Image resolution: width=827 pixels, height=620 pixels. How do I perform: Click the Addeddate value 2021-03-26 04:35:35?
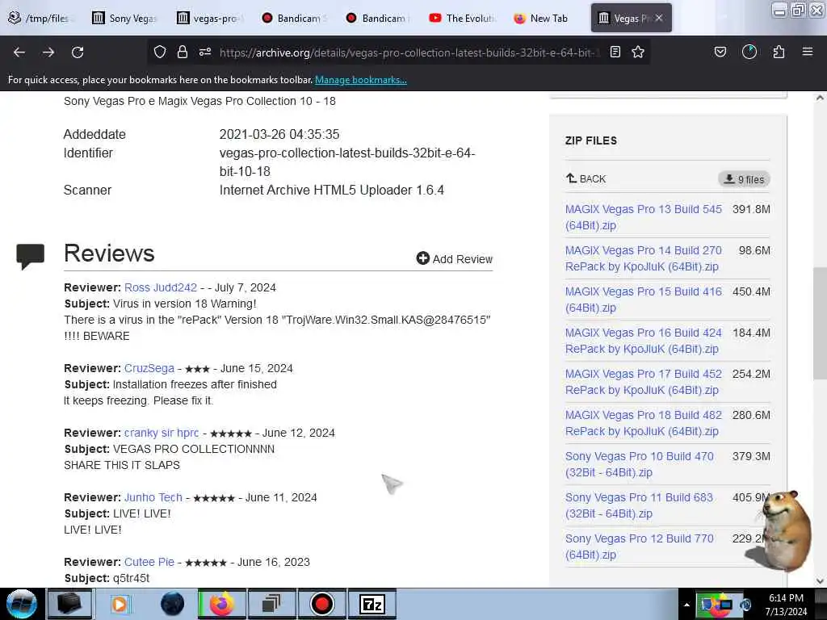[279, 135]
